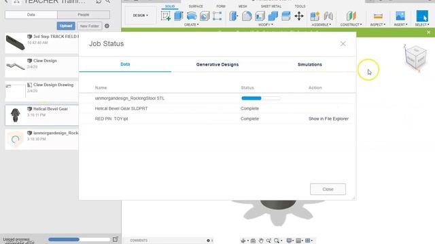Expand the MODIFY menu dropdown
Image resolution: width=435 pixels, height=244 pixels.
point(266,24)
